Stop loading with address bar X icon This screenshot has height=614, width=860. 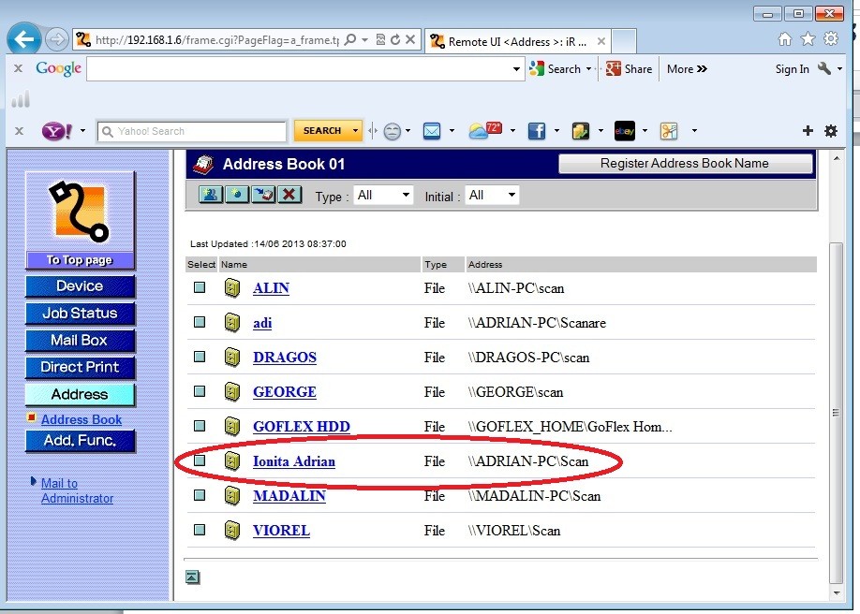(410, 39)
